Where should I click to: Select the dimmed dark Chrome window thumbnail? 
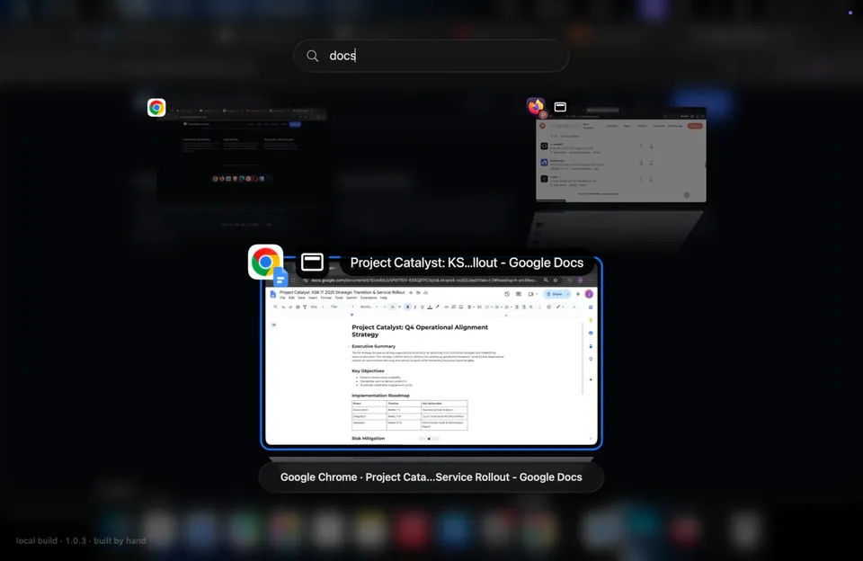pyautogui.click(x=242, y=154)
